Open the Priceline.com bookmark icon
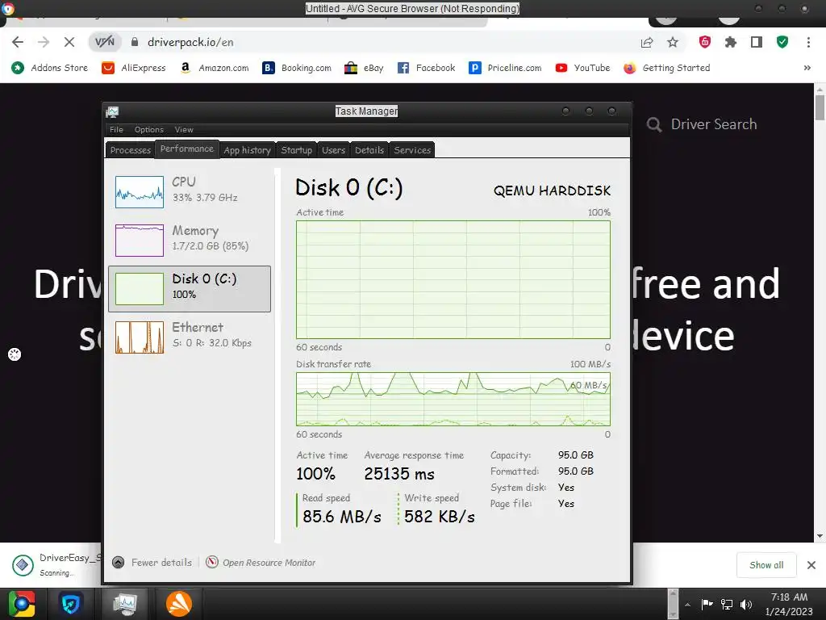This screenshot has height=620, width=826. tap(474, 68)
